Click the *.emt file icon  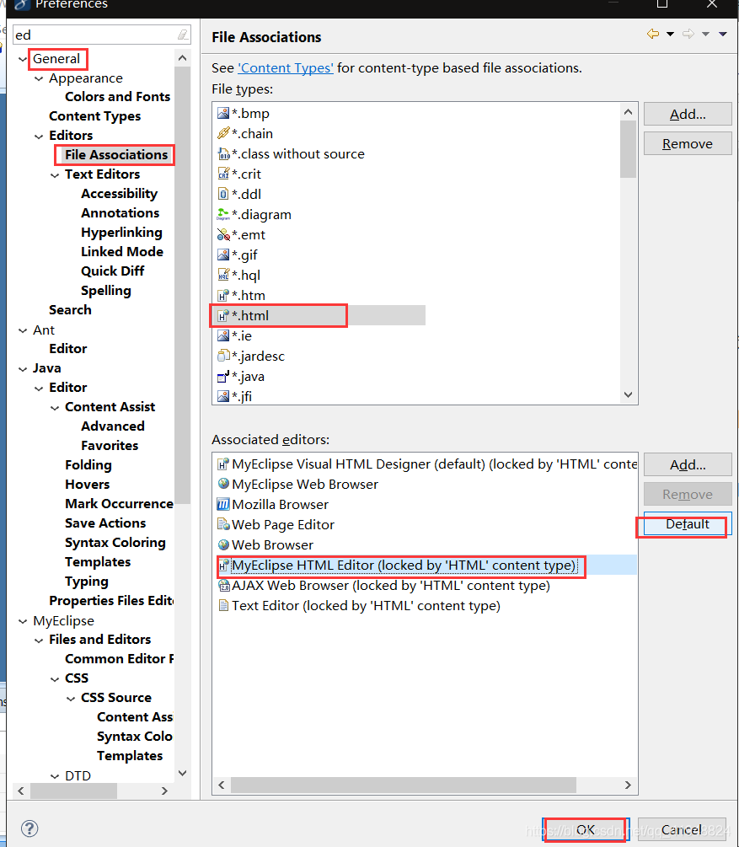(223, 234)
